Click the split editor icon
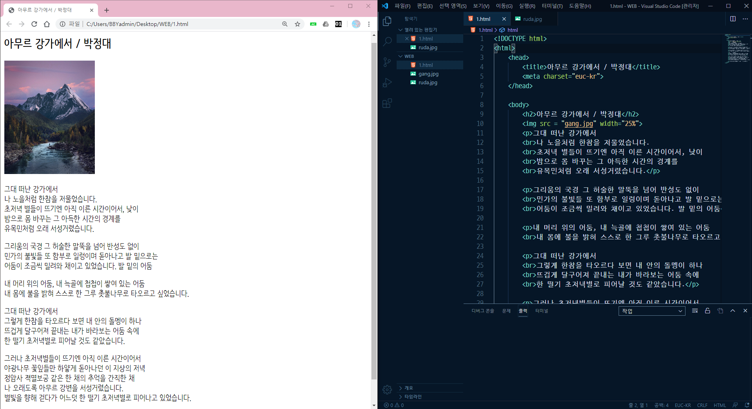Viewport: 752px width, 409px height. [733, 19]
